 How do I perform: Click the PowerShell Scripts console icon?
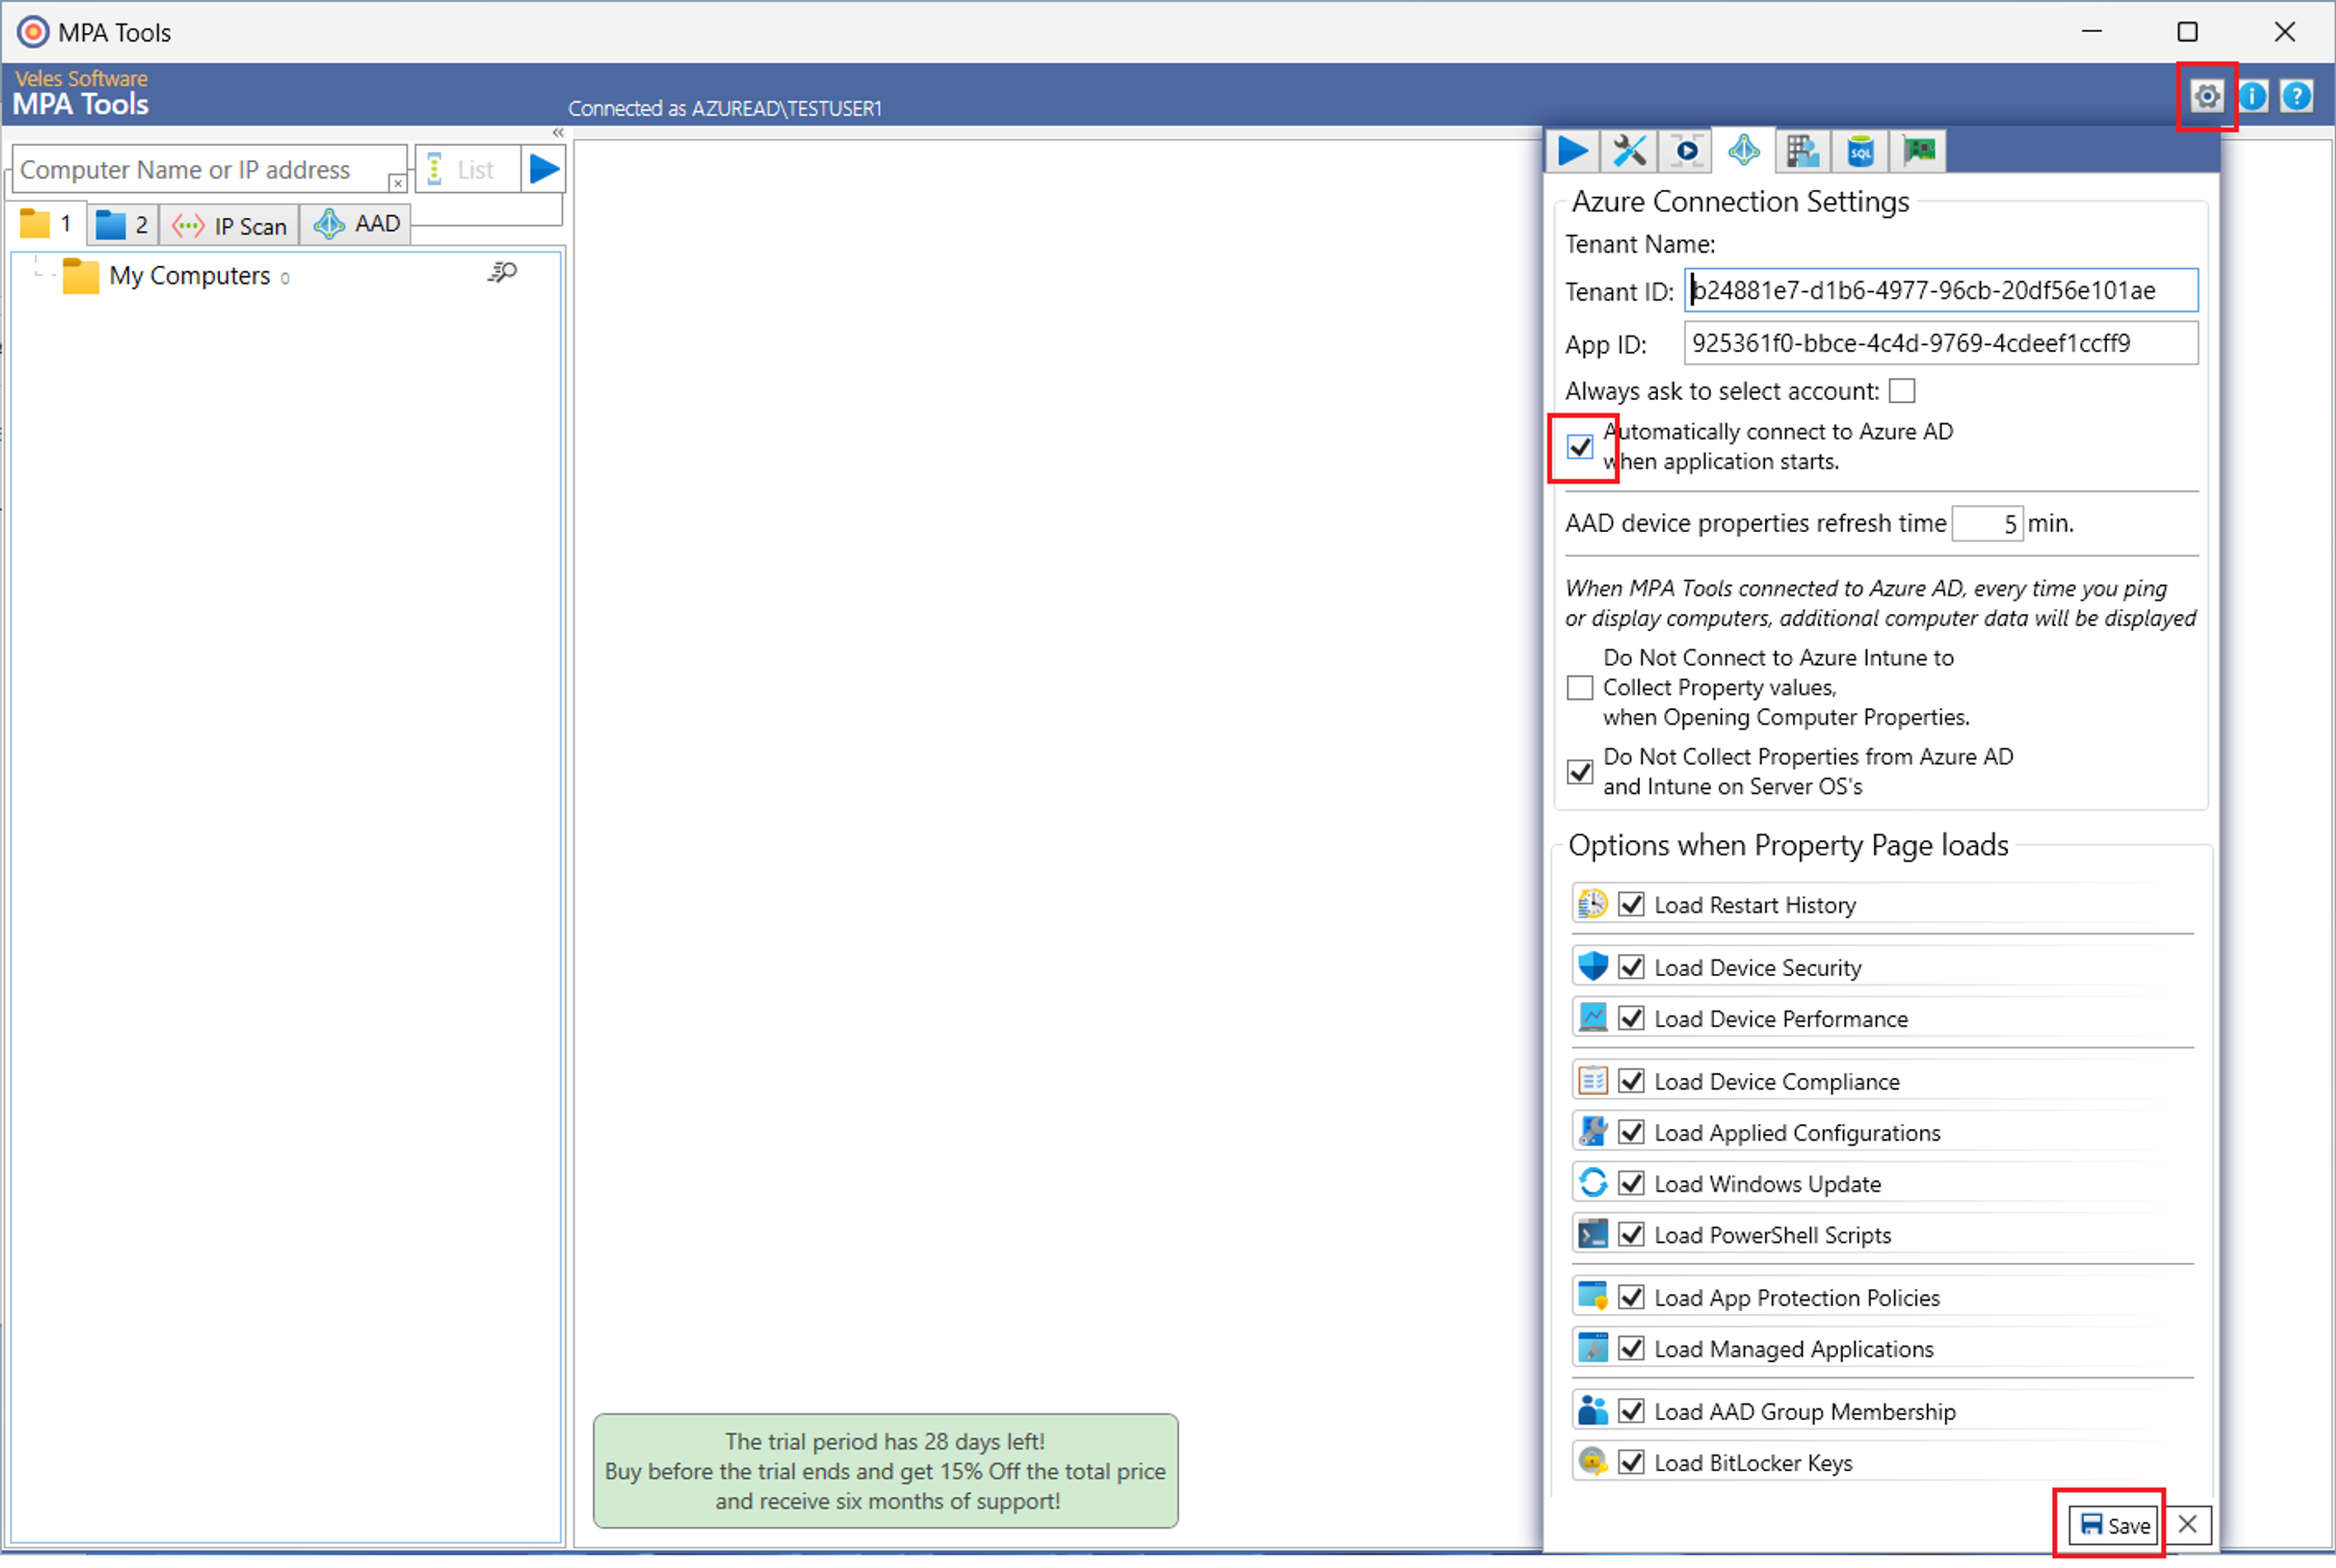pyautogui.click(x=1592, y=1234)
